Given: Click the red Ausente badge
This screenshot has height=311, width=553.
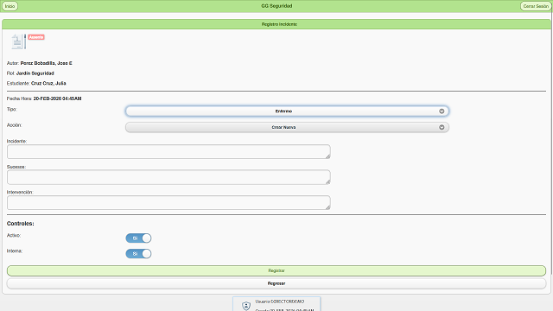Looking at the screenshot, I should click(x=36, y=37).
